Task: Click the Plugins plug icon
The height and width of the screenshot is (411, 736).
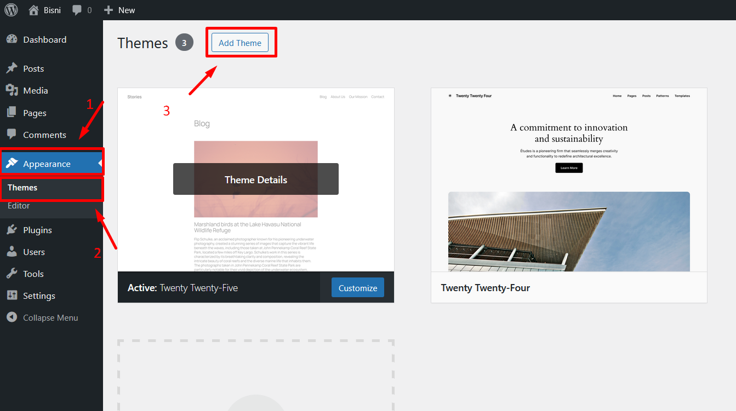Action: (12, 230)
